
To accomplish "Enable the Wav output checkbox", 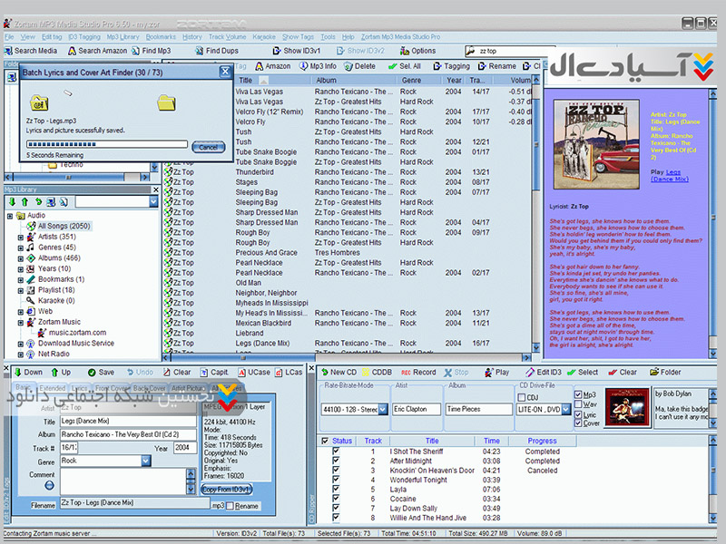I will [x=578, y=404].
